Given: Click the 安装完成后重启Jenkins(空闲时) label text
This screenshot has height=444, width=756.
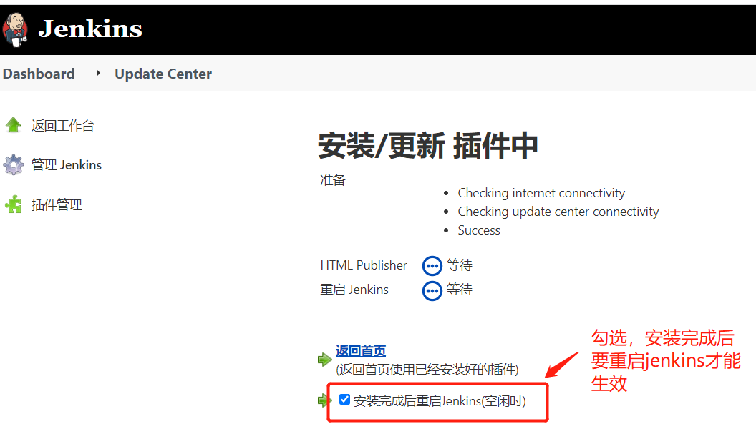Looking at the screenshot, I should pyautogui.click(x=440, y=400).
